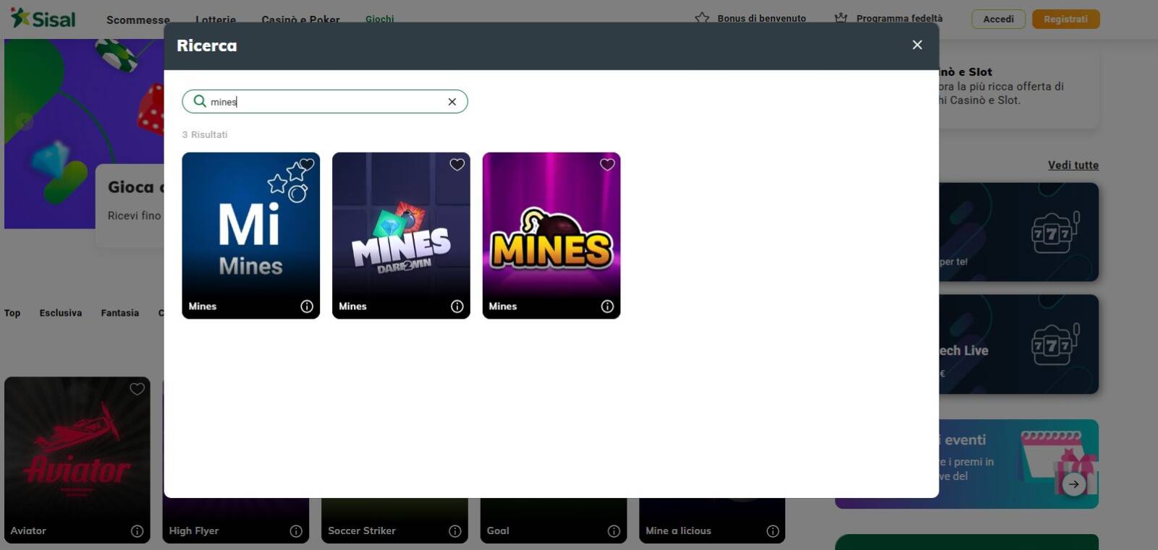
Task: View info icon on the purple Mines game
Action: click(x=607, y=306)
